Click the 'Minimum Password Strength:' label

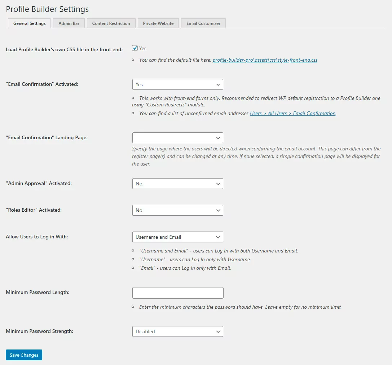click(40, 331)
